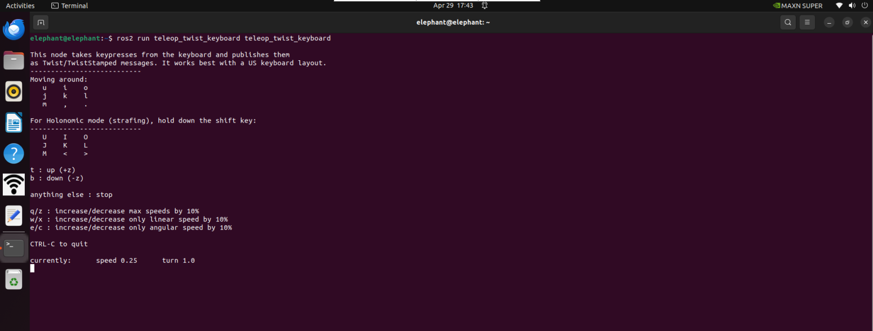Click the 'turn 1.0' value
This screenshot has height=331, width=873.
tap(179, 261)
